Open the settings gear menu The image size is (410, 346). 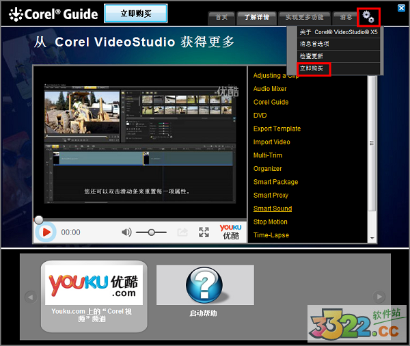click(x=368, y=16)
